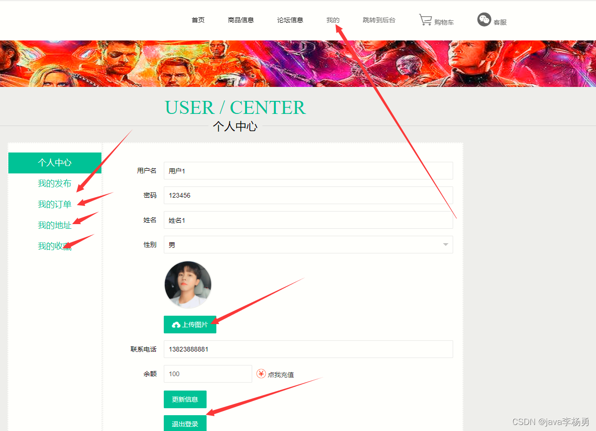Image resolution: width=596 pixels, height=431 pixels.
Task: Click the 性别 select box showing 男
Action: coord(308,245)
